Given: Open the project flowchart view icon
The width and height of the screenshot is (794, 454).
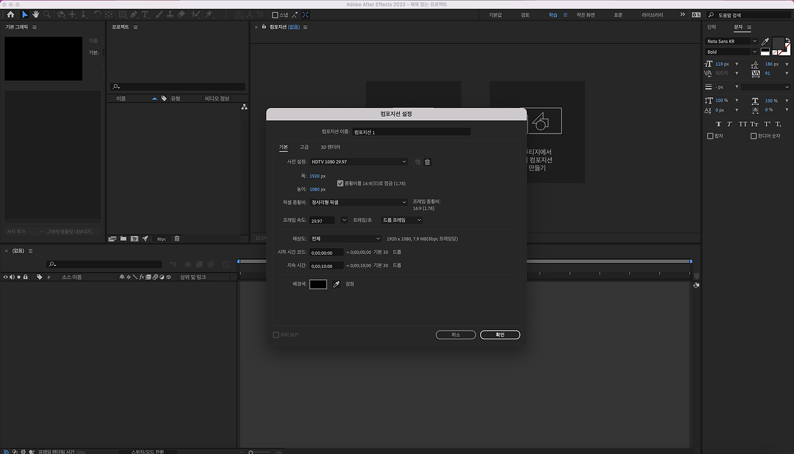Looking at the screenshot, I should point(244,107).
